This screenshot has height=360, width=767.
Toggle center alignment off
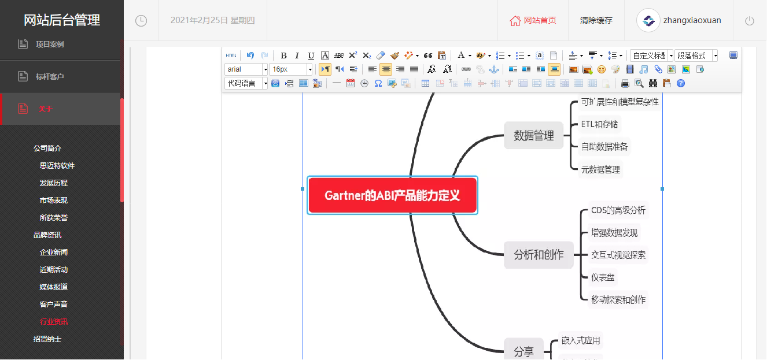[x=386, y=69]
